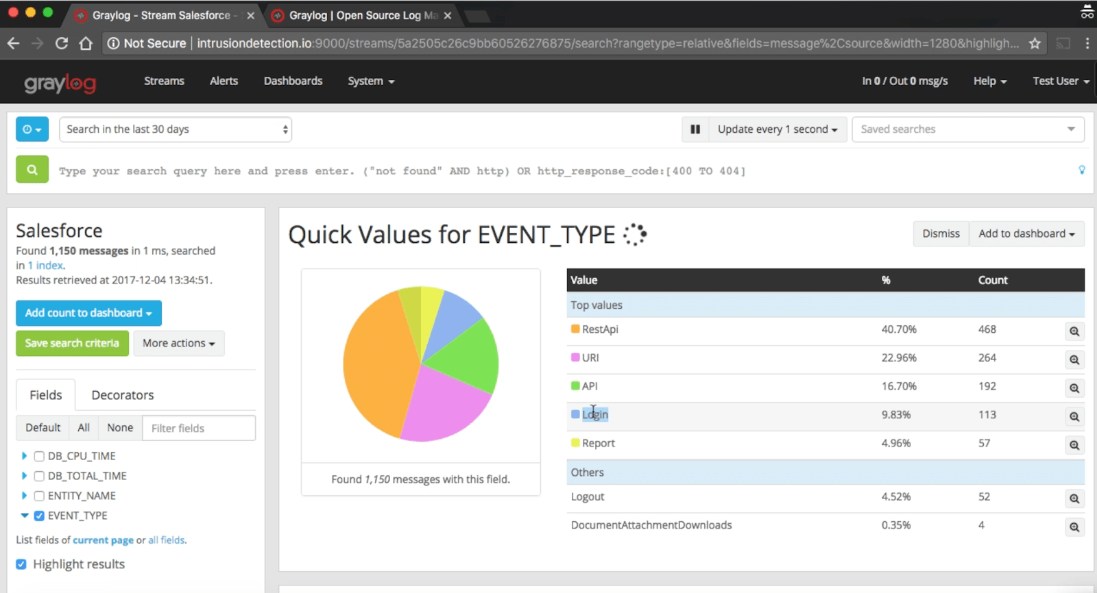This screenshot has width=1097, height=593.
Task: Uncheck the EVENT_TYPE field checkbox
Action: 39,516
